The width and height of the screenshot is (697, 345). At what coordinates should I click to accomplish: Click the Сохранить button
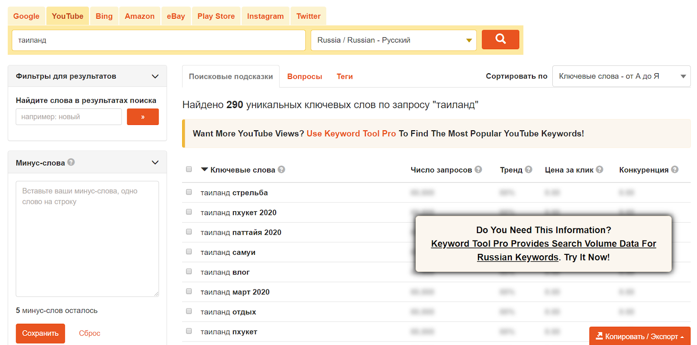coord(41,333)
